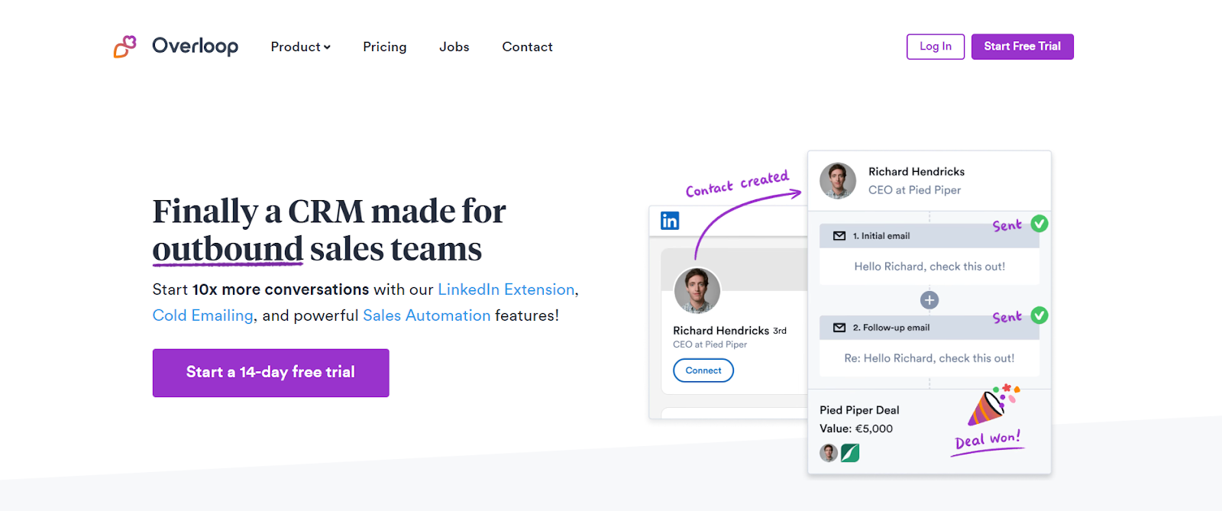Click the LinkedIn logo icon

pos(670,221)
